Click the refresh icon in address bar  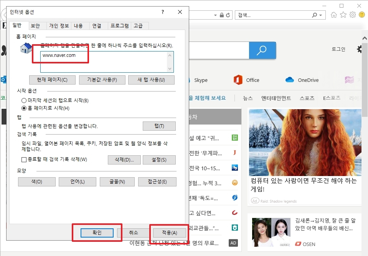pos(228,15)
